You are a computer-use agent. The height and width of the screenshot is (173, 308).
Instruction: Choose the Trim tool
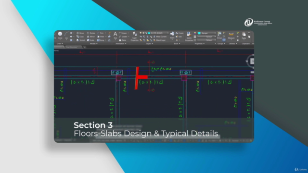(101, 33)
